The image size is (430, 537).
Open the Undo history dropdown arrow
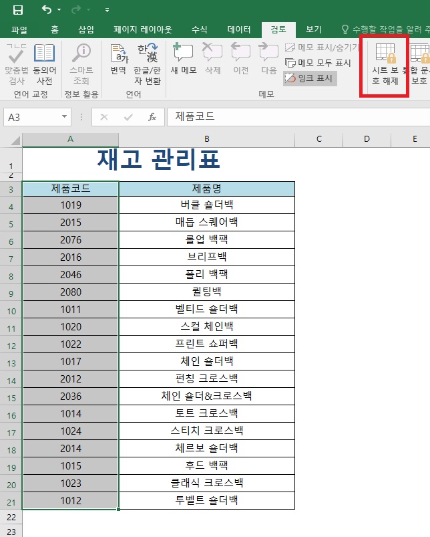tap(59, 10)
